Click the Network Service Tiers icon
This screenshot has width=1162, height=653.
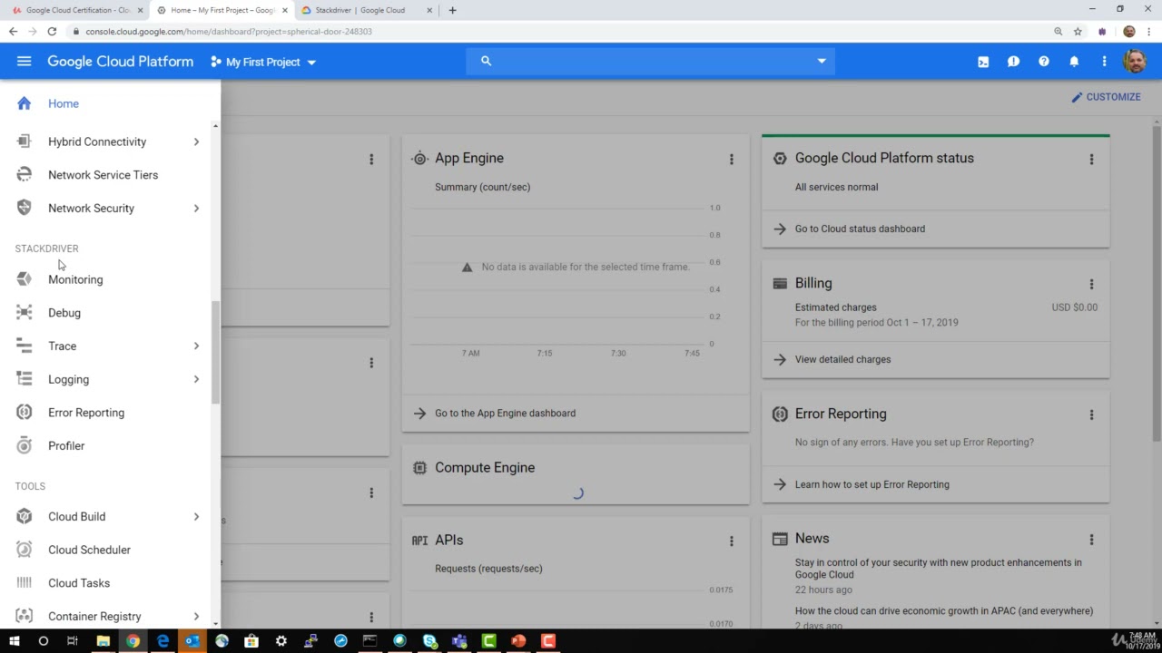tap(25, 175)
